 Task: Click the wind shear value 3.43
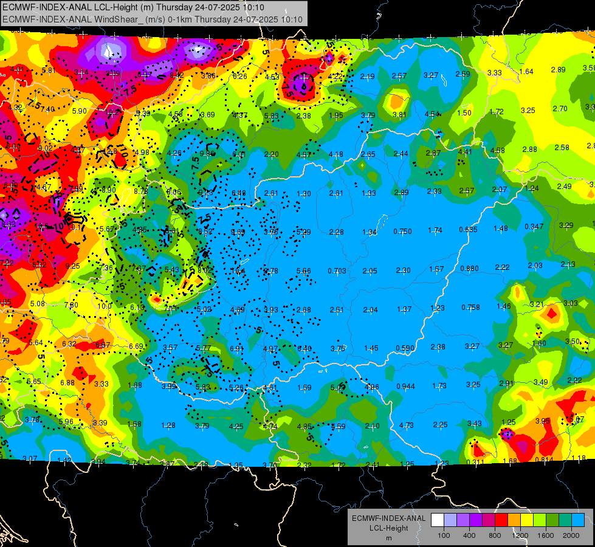pyautogui.click(x=474, y=423)
